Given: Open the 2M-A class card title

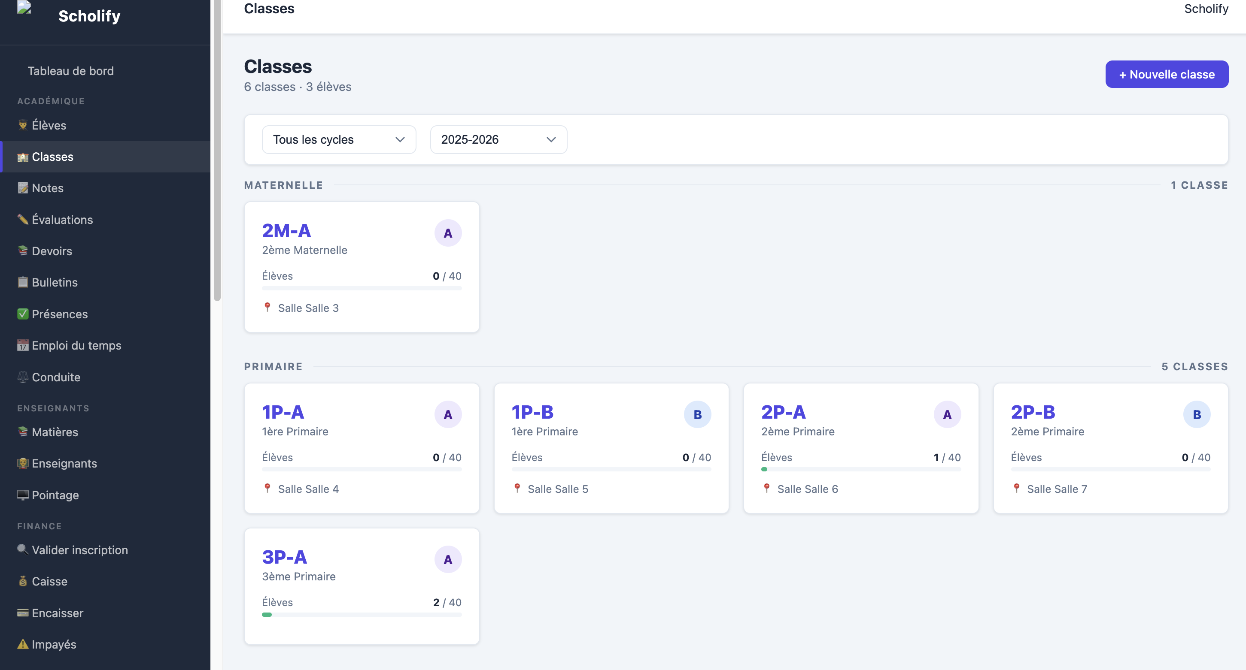Looking at the screenshot, I should [x=286, y=231].
